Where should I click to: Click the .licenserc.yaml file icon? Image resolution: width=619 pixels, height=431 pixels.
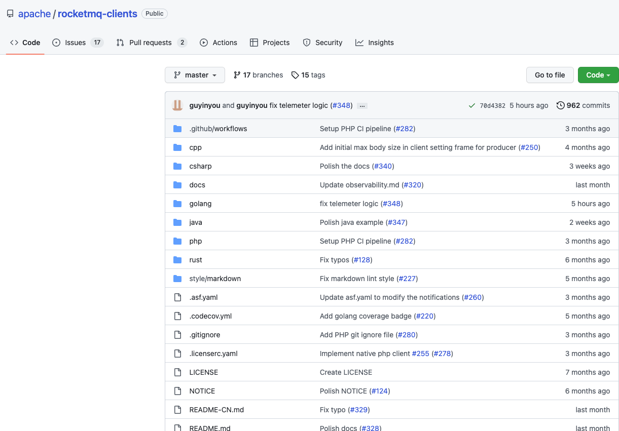point(177,354)
